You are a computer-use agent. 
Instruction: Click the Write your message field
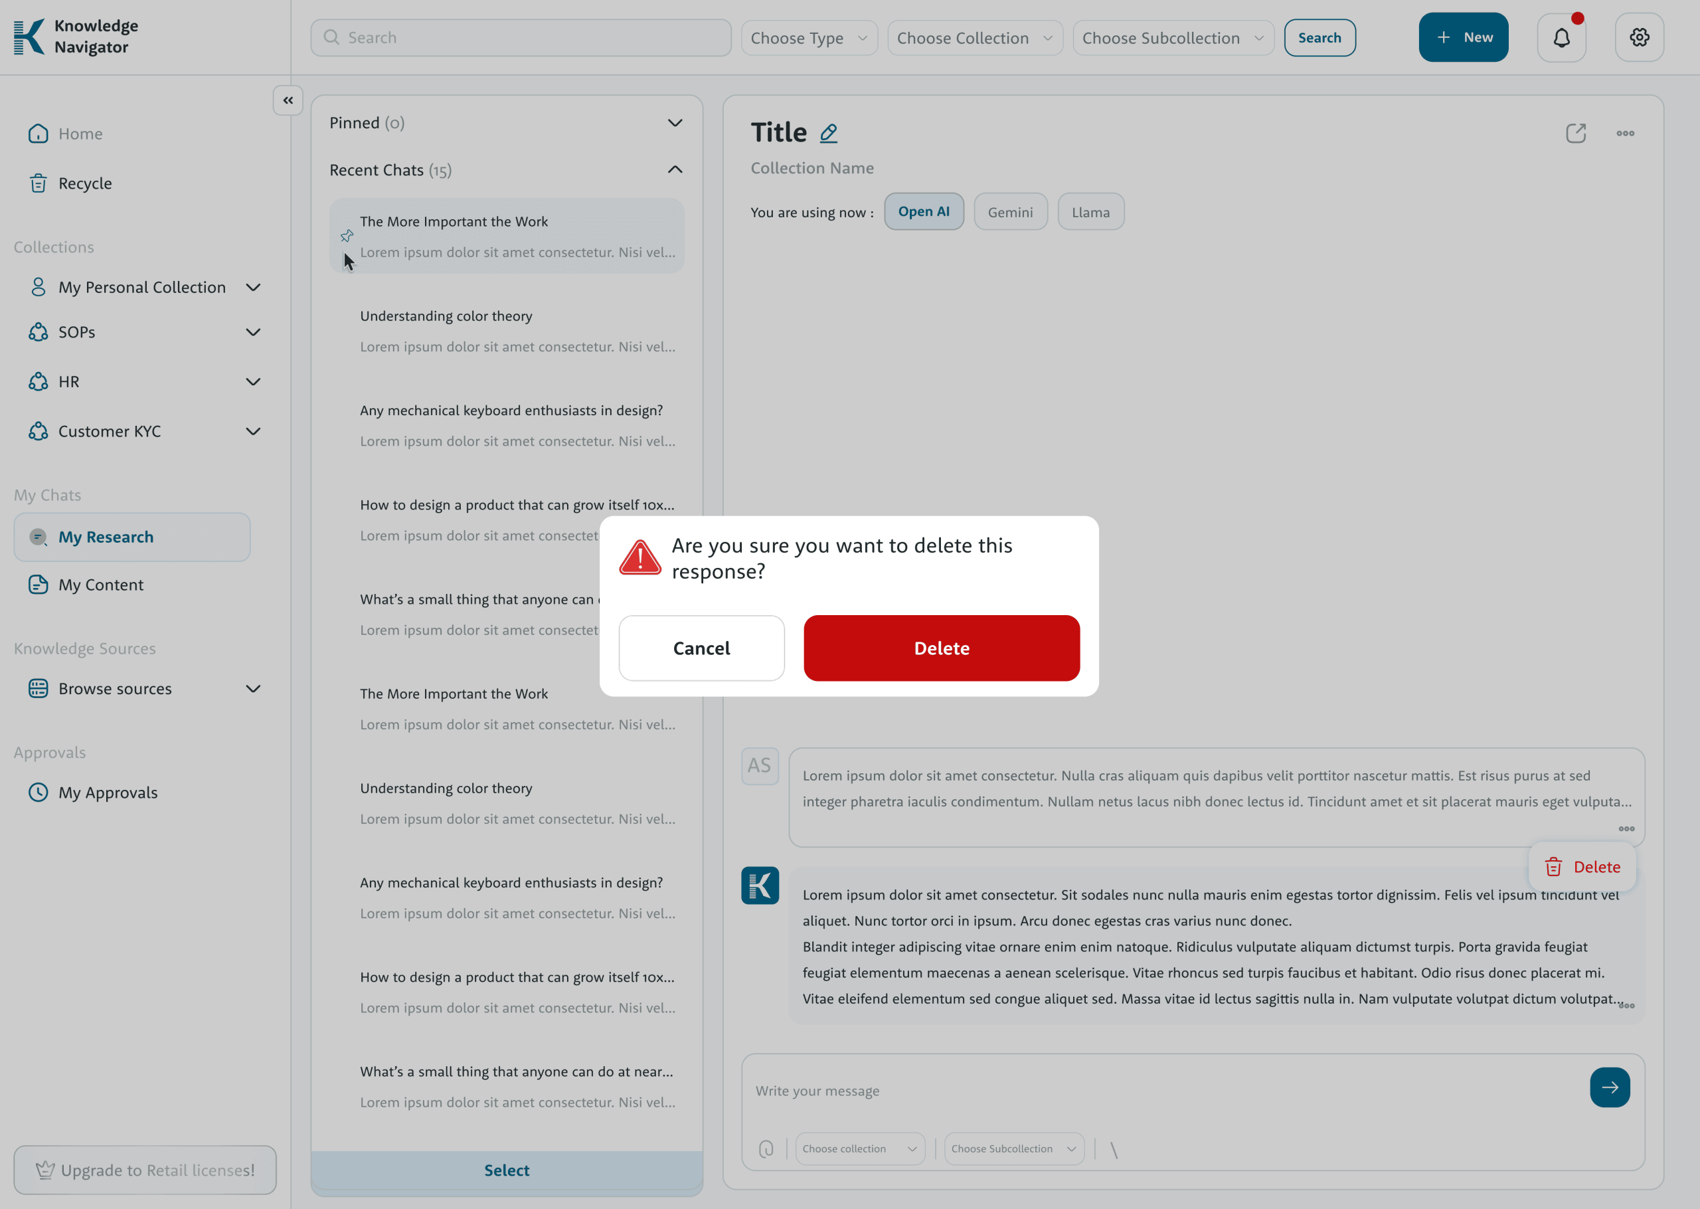[x=1161, y=1091]
